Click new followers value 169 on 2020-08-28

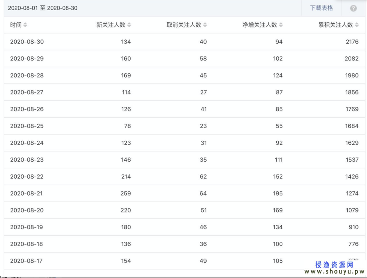click(x=126, y=75)
